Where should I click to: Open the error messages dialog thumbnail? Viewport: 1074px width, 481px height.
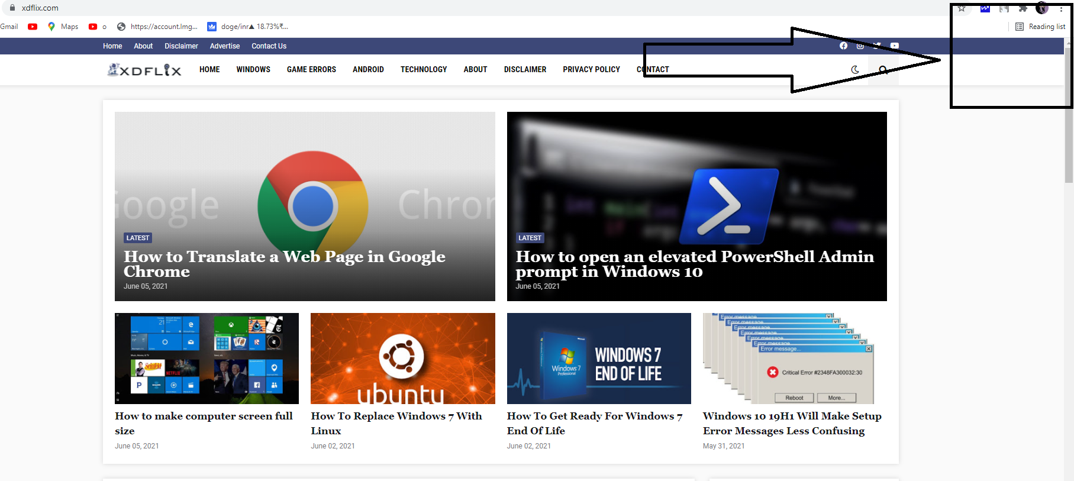pos(788,359)
